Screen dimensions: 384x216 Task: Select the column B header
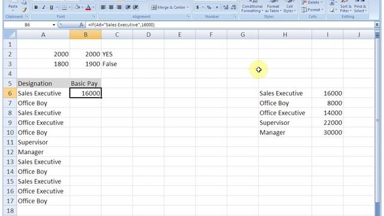(x=85, y=35)
